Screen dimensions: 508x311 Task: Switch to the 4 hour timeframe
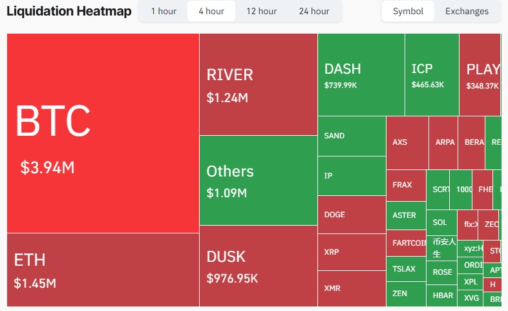pyautogui.click(x=211, y=11)
